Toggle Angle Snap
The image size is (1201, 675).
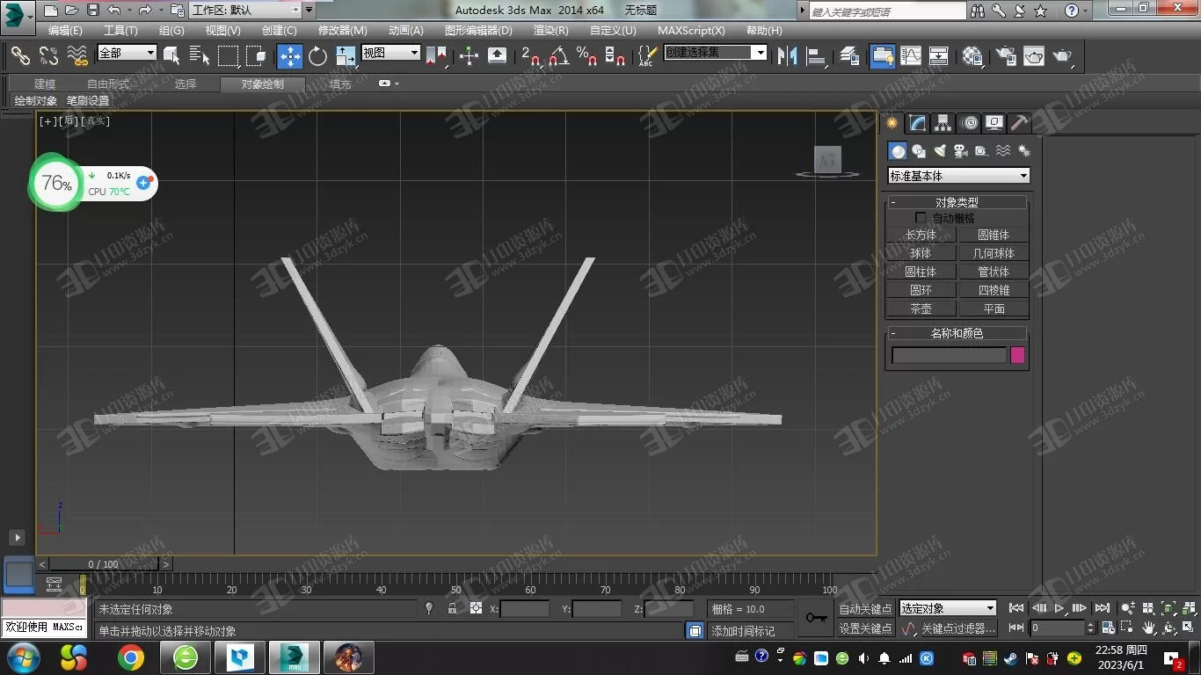tap(558, 56)
